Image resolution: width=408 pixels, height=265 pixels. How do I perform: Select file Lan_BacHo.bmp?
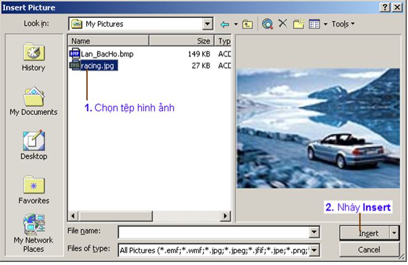[107, 54]
